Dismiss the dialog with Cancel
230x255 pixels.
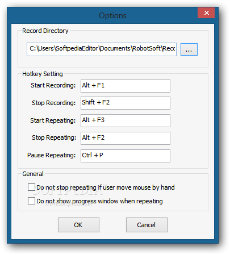pos(147,225)
